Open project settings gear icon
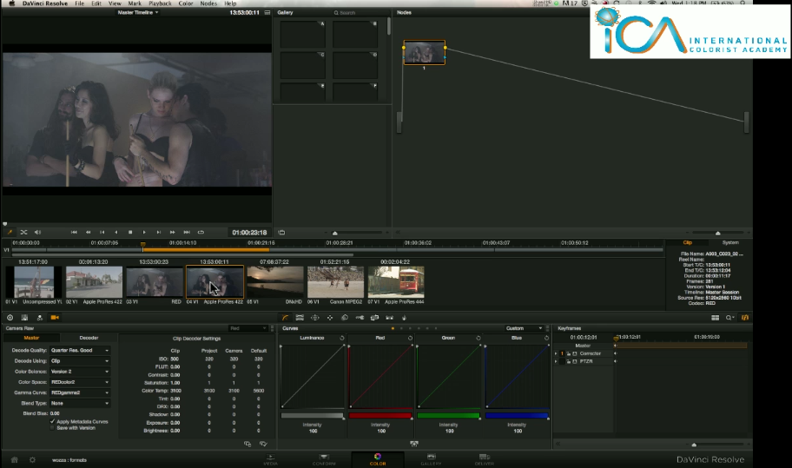Image resolution: width=792 pixels, height=468 pixels. [x=32, y=460]
